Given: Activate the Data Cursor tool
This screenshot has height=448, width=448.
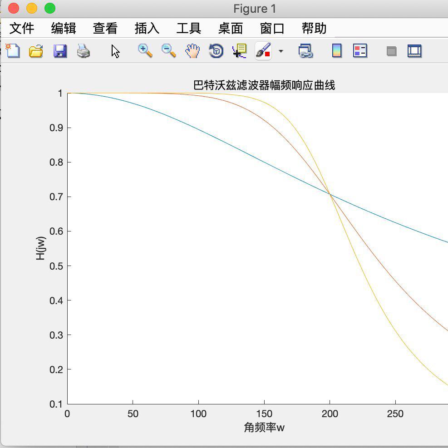Looking at the screenshot, I should (x=239, y=51).
